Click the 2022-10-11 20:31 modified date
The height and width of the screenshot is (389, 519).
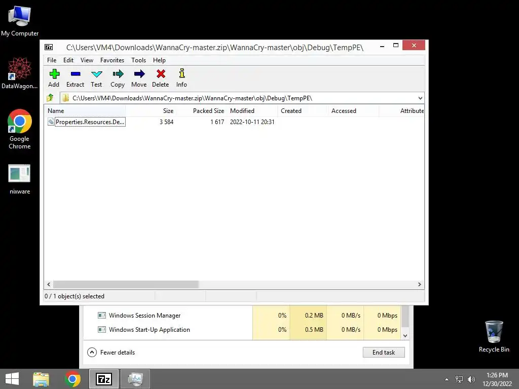click(252, 122)
